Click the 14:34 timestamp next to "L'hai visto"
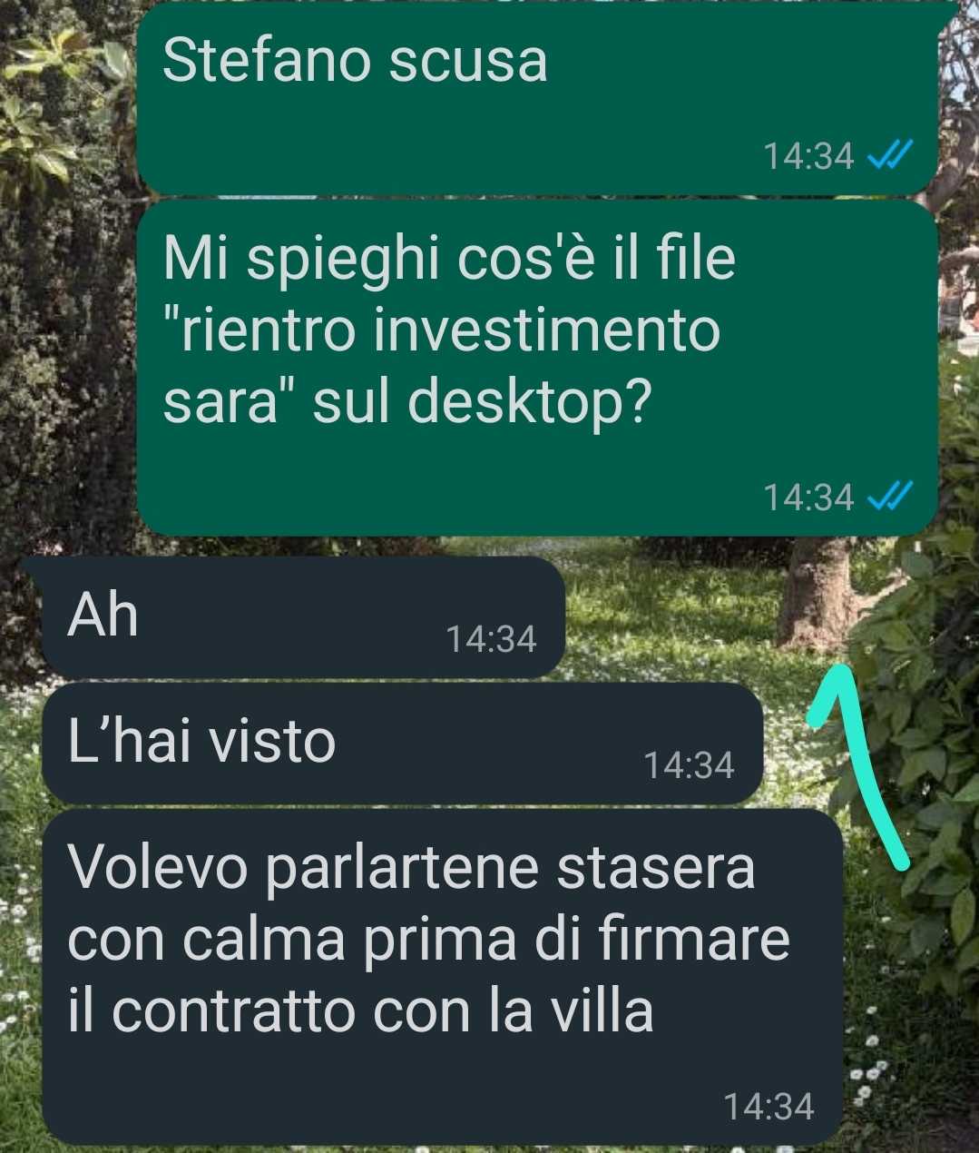This screenshot has height=1153, width=979. pos(689,765)
